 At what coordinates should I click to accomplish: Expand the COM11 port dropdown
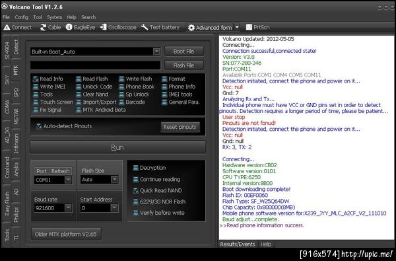point(68,180)
